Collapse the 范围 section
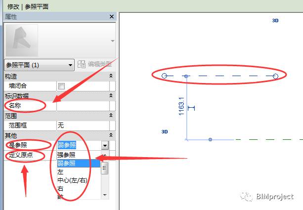Viewport: 303px width, 210px height. pos(111,116)
